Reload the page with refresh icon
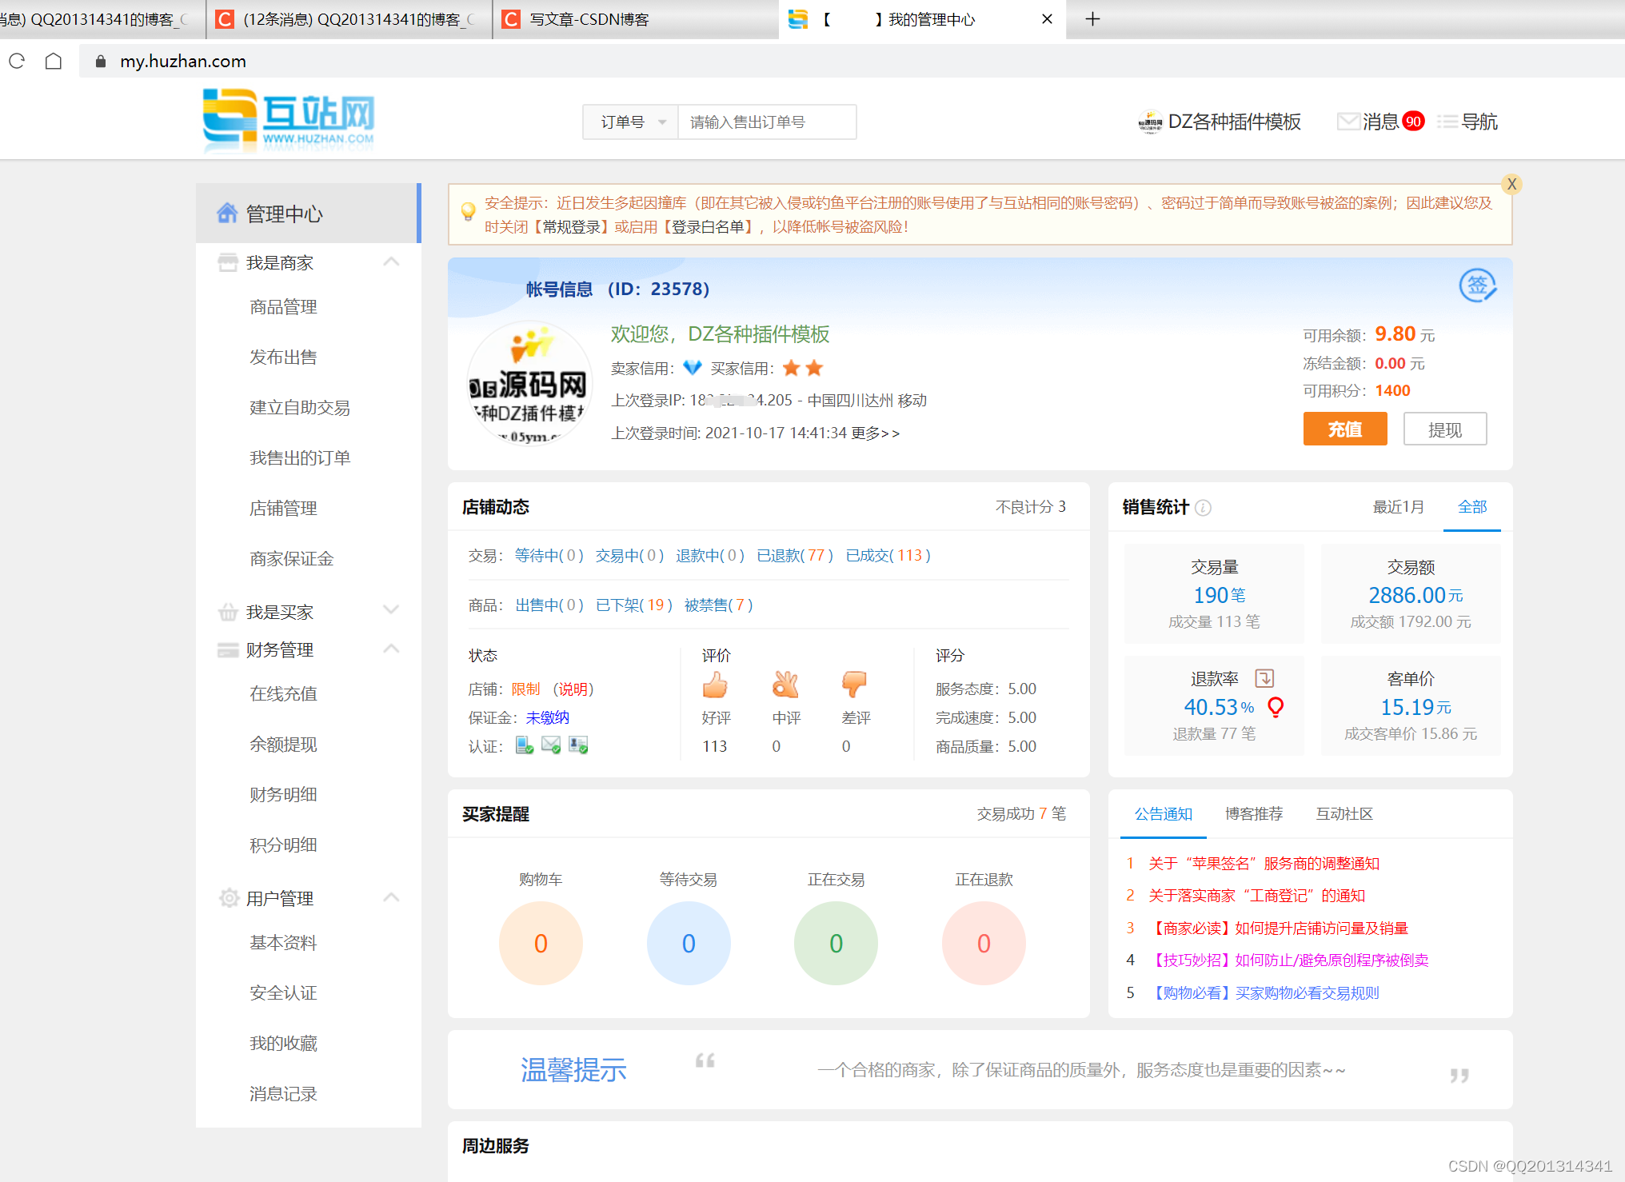1625x1182 pixels. [x=17, y=62]
